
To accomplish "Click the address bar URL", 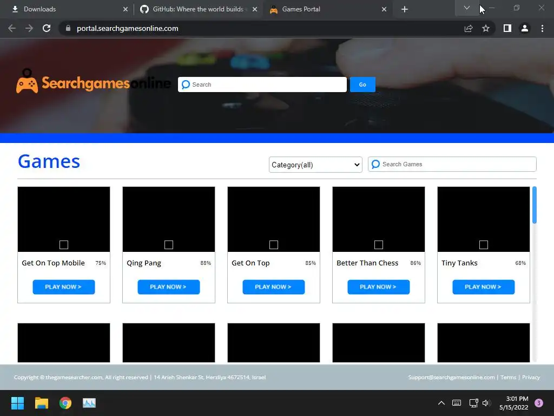I will pyautogui.click(x=128, y=28).
